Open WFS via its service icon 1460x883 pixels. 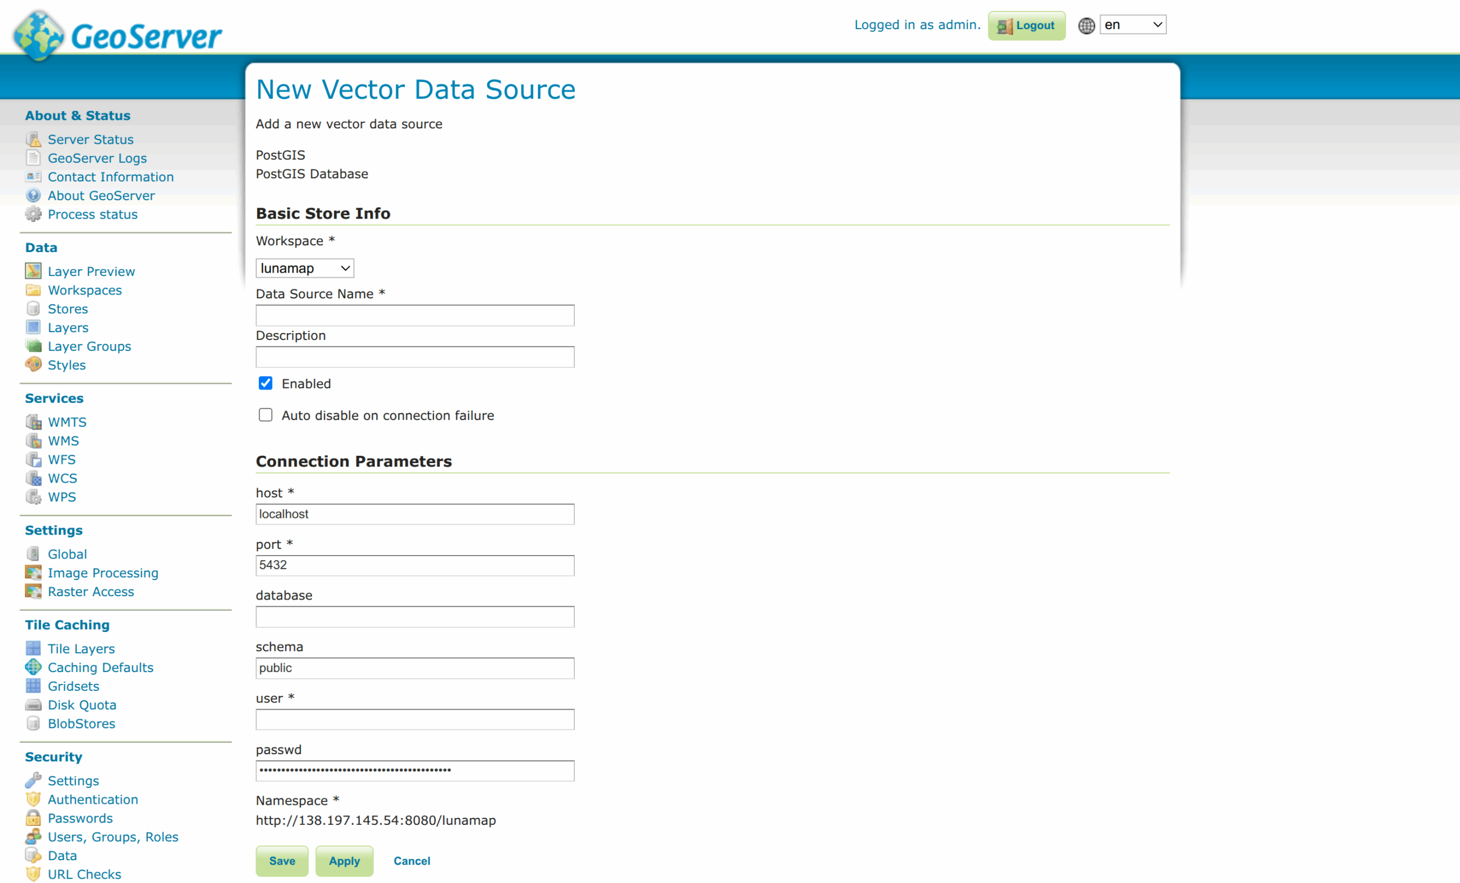tap(34, 459)
